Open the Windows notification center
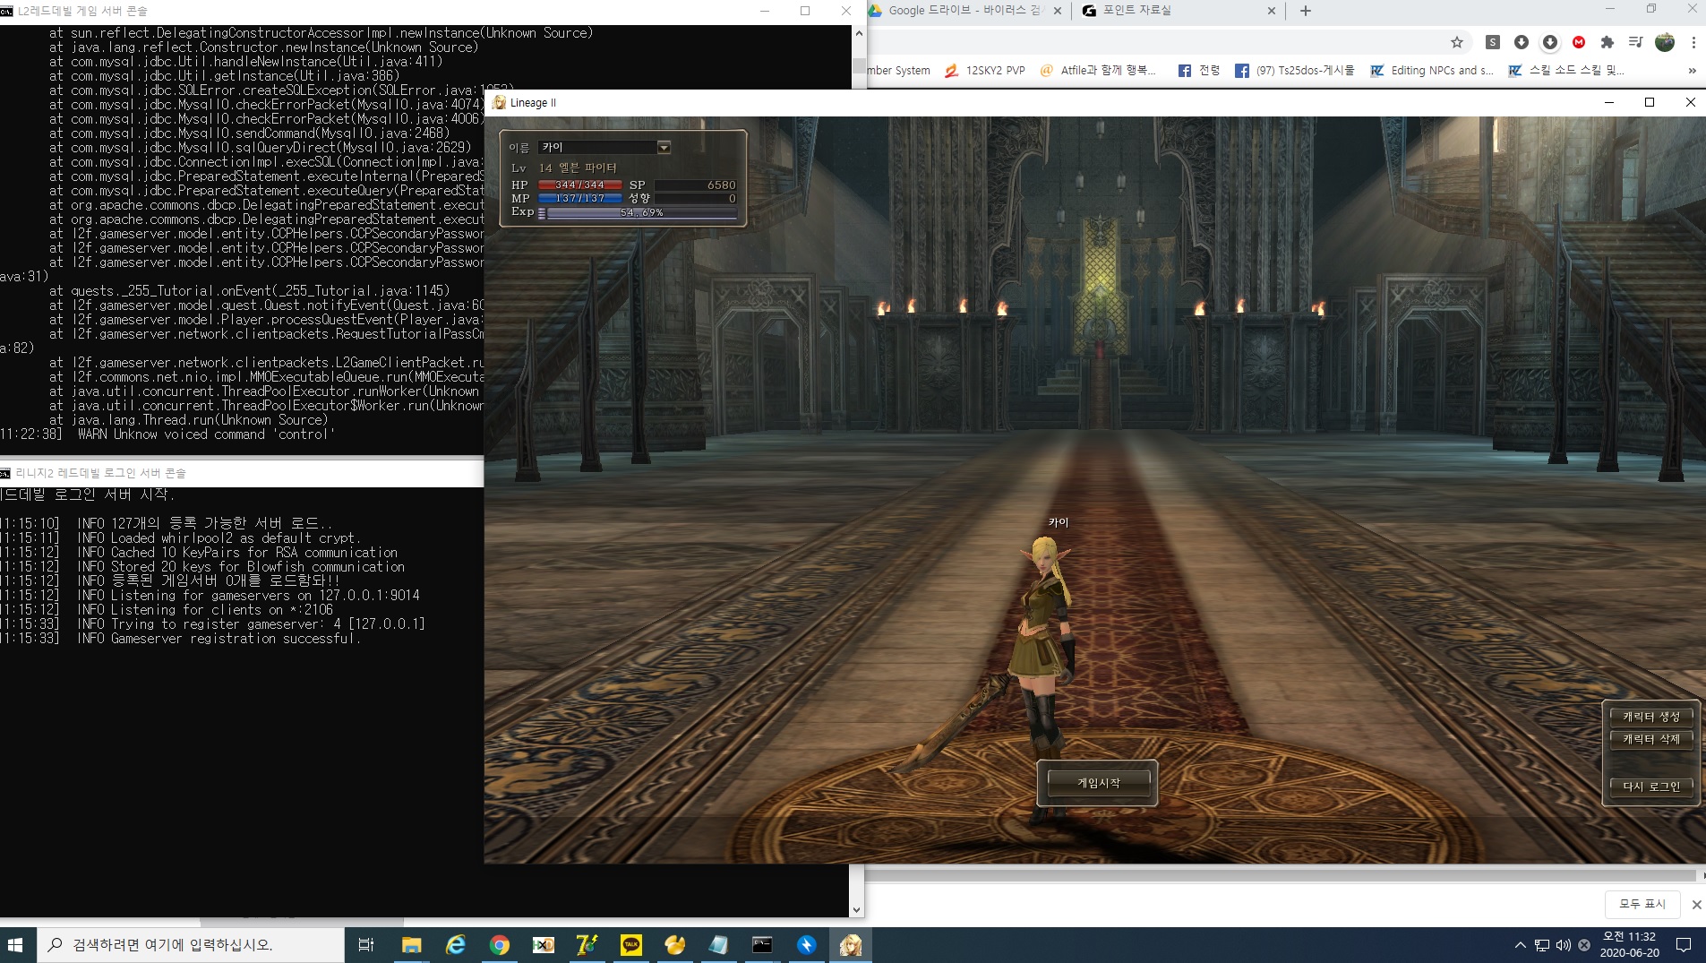This screenshot has width=1706, height=963. tap(1684, 944)
